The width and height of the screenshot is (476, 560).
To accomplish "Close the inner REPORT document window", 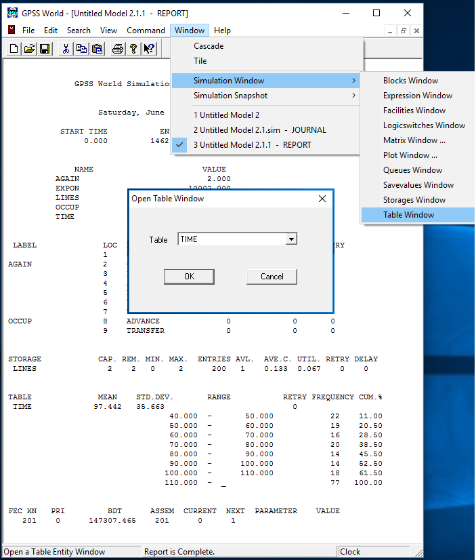I will [x=416, y=31].
